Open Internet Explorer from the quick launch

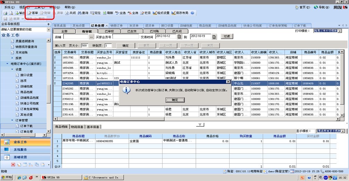click(x=19, y=178)
